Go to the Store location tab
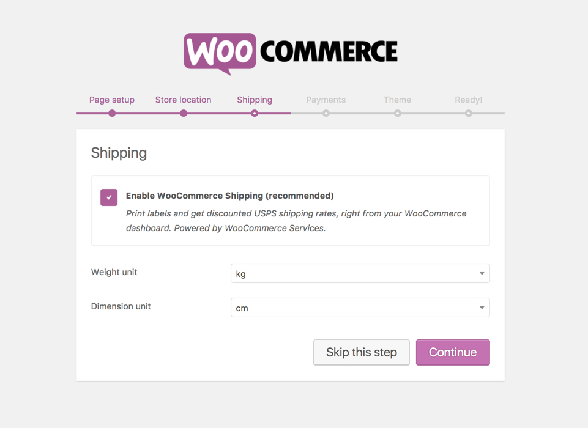The image size is (588, 428). coord(184,100)
